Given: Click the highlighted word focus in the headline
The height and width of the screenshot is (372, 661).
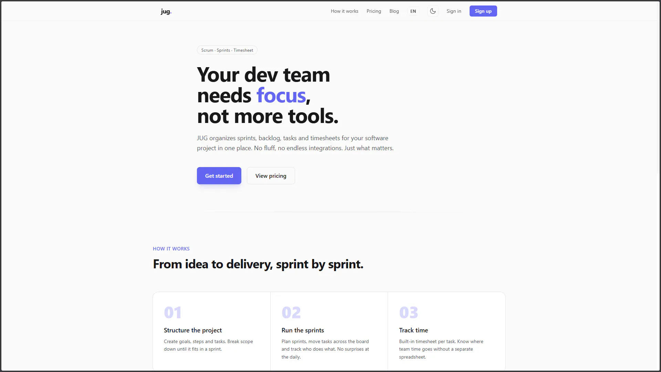Looking at the screenshot, I should pos(281,95).
